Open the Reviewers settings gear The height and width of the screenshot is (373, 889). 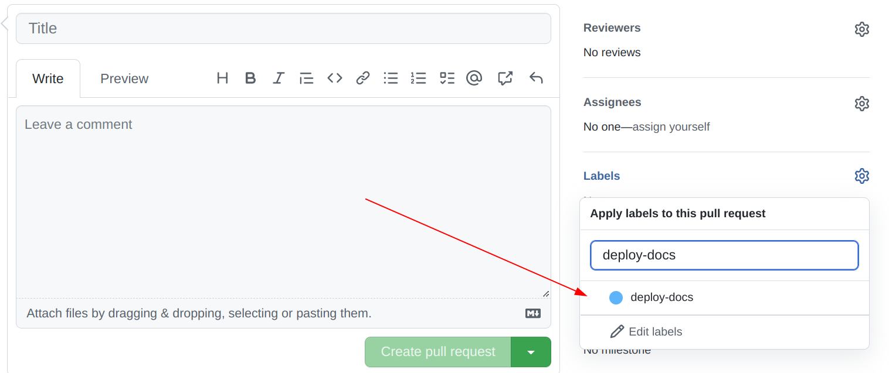coord(862,29)
